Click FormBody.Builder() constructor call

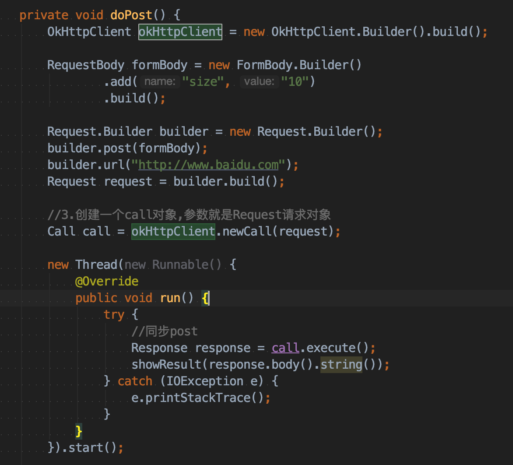299,65
